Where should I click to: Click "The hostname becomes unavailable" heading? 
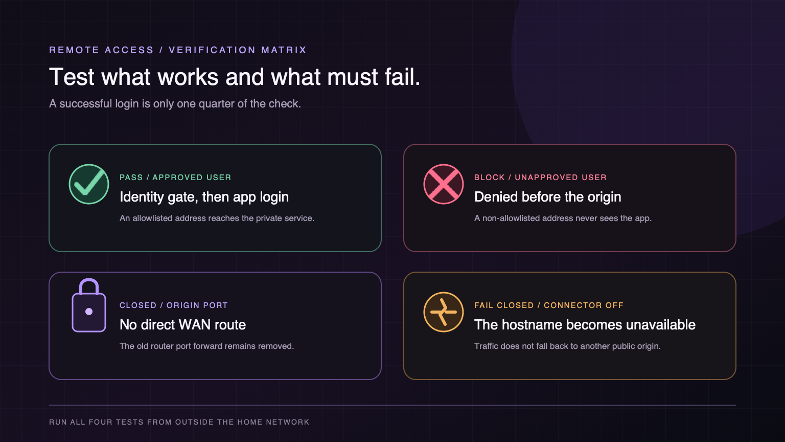(x=585, y=325)
